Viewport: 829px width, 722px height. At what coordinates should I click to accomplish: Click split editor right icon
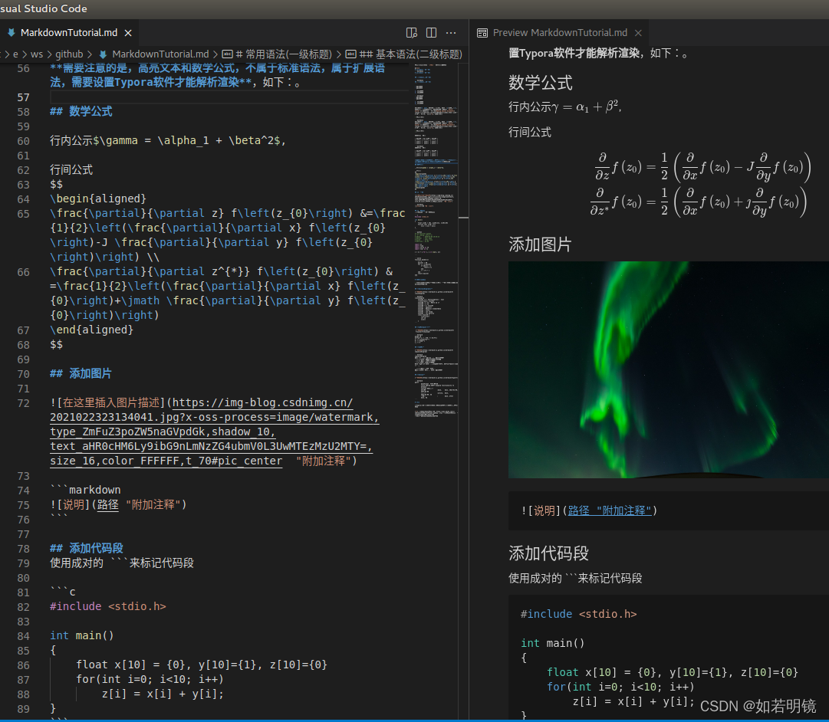pyautogui.click(x=432, y=33)
